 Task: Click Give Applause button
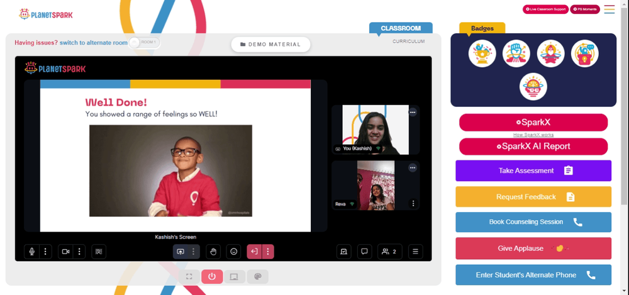(x=533, y=248)
